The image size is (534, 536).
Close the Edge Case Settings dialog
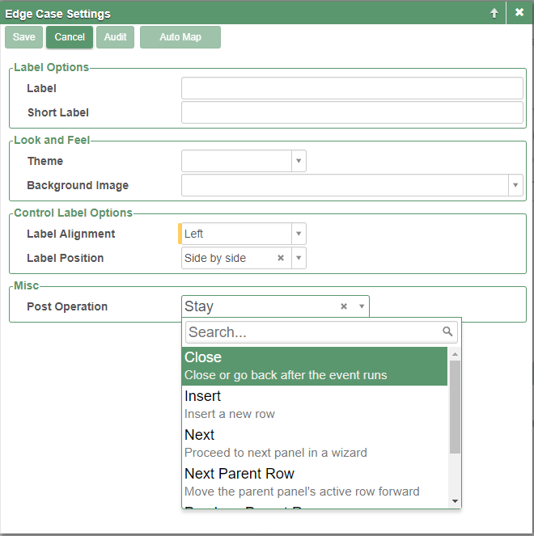tap(519, 12)
